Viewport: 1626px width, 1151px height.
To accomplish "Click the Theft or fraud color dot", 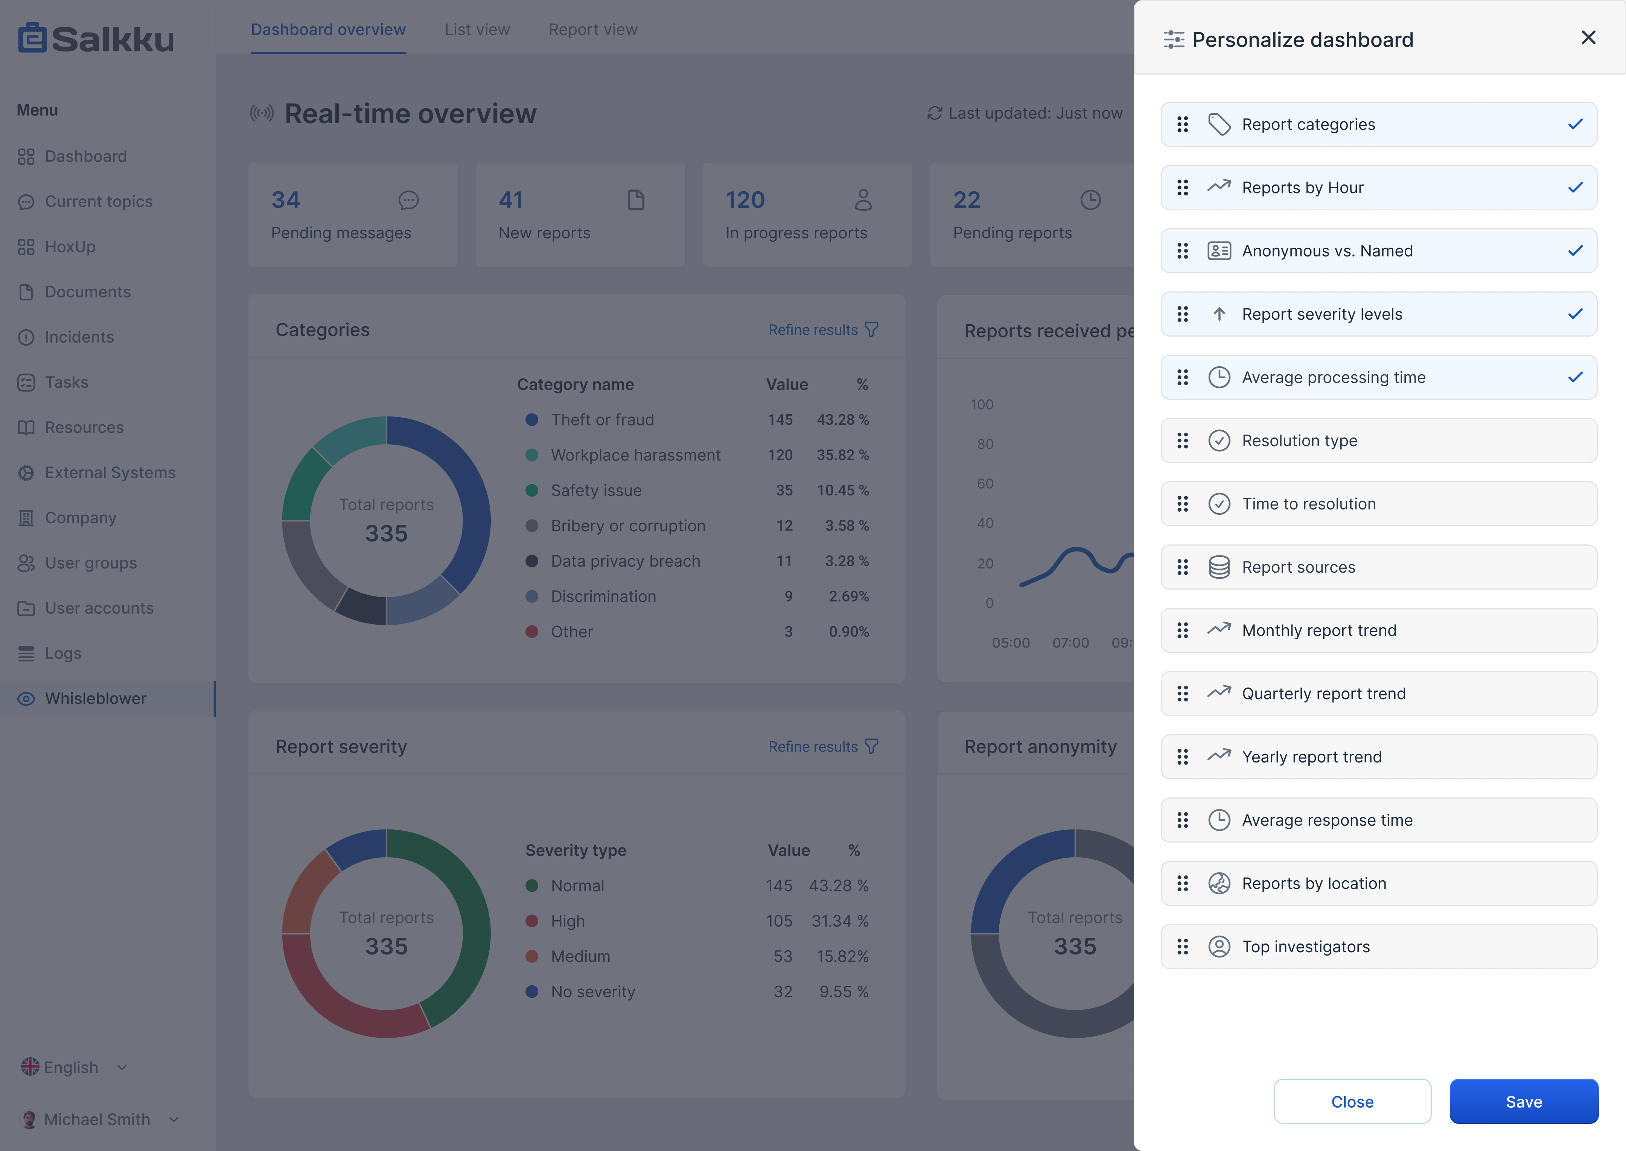I will pos(531,419).
